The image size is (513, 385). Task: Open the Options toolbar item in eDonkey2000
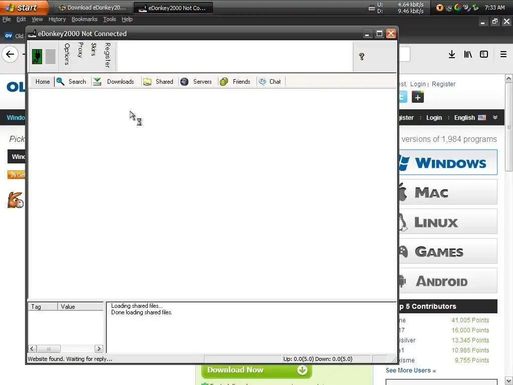pos(67,54)
